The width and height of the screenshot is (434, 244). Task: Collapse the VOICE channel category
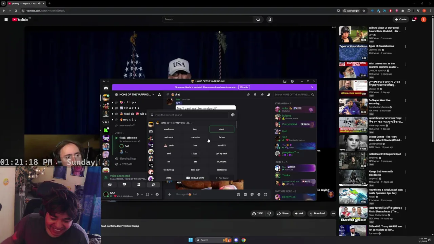coord(119,133)
